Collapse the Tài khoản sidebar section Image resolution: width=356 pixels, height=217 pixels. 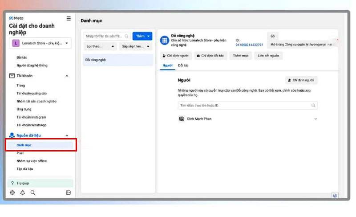pos(67,76)
